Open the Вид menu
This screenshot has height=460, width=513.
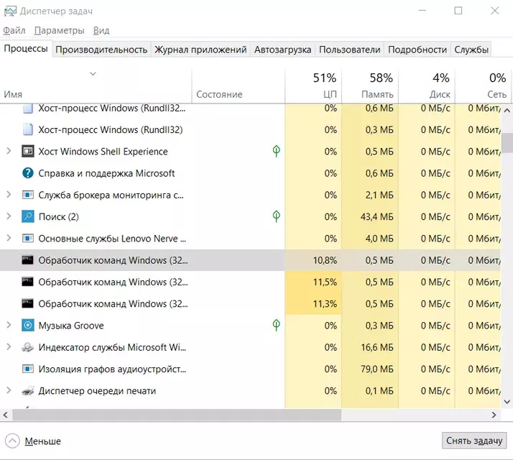tap(101, 30)
